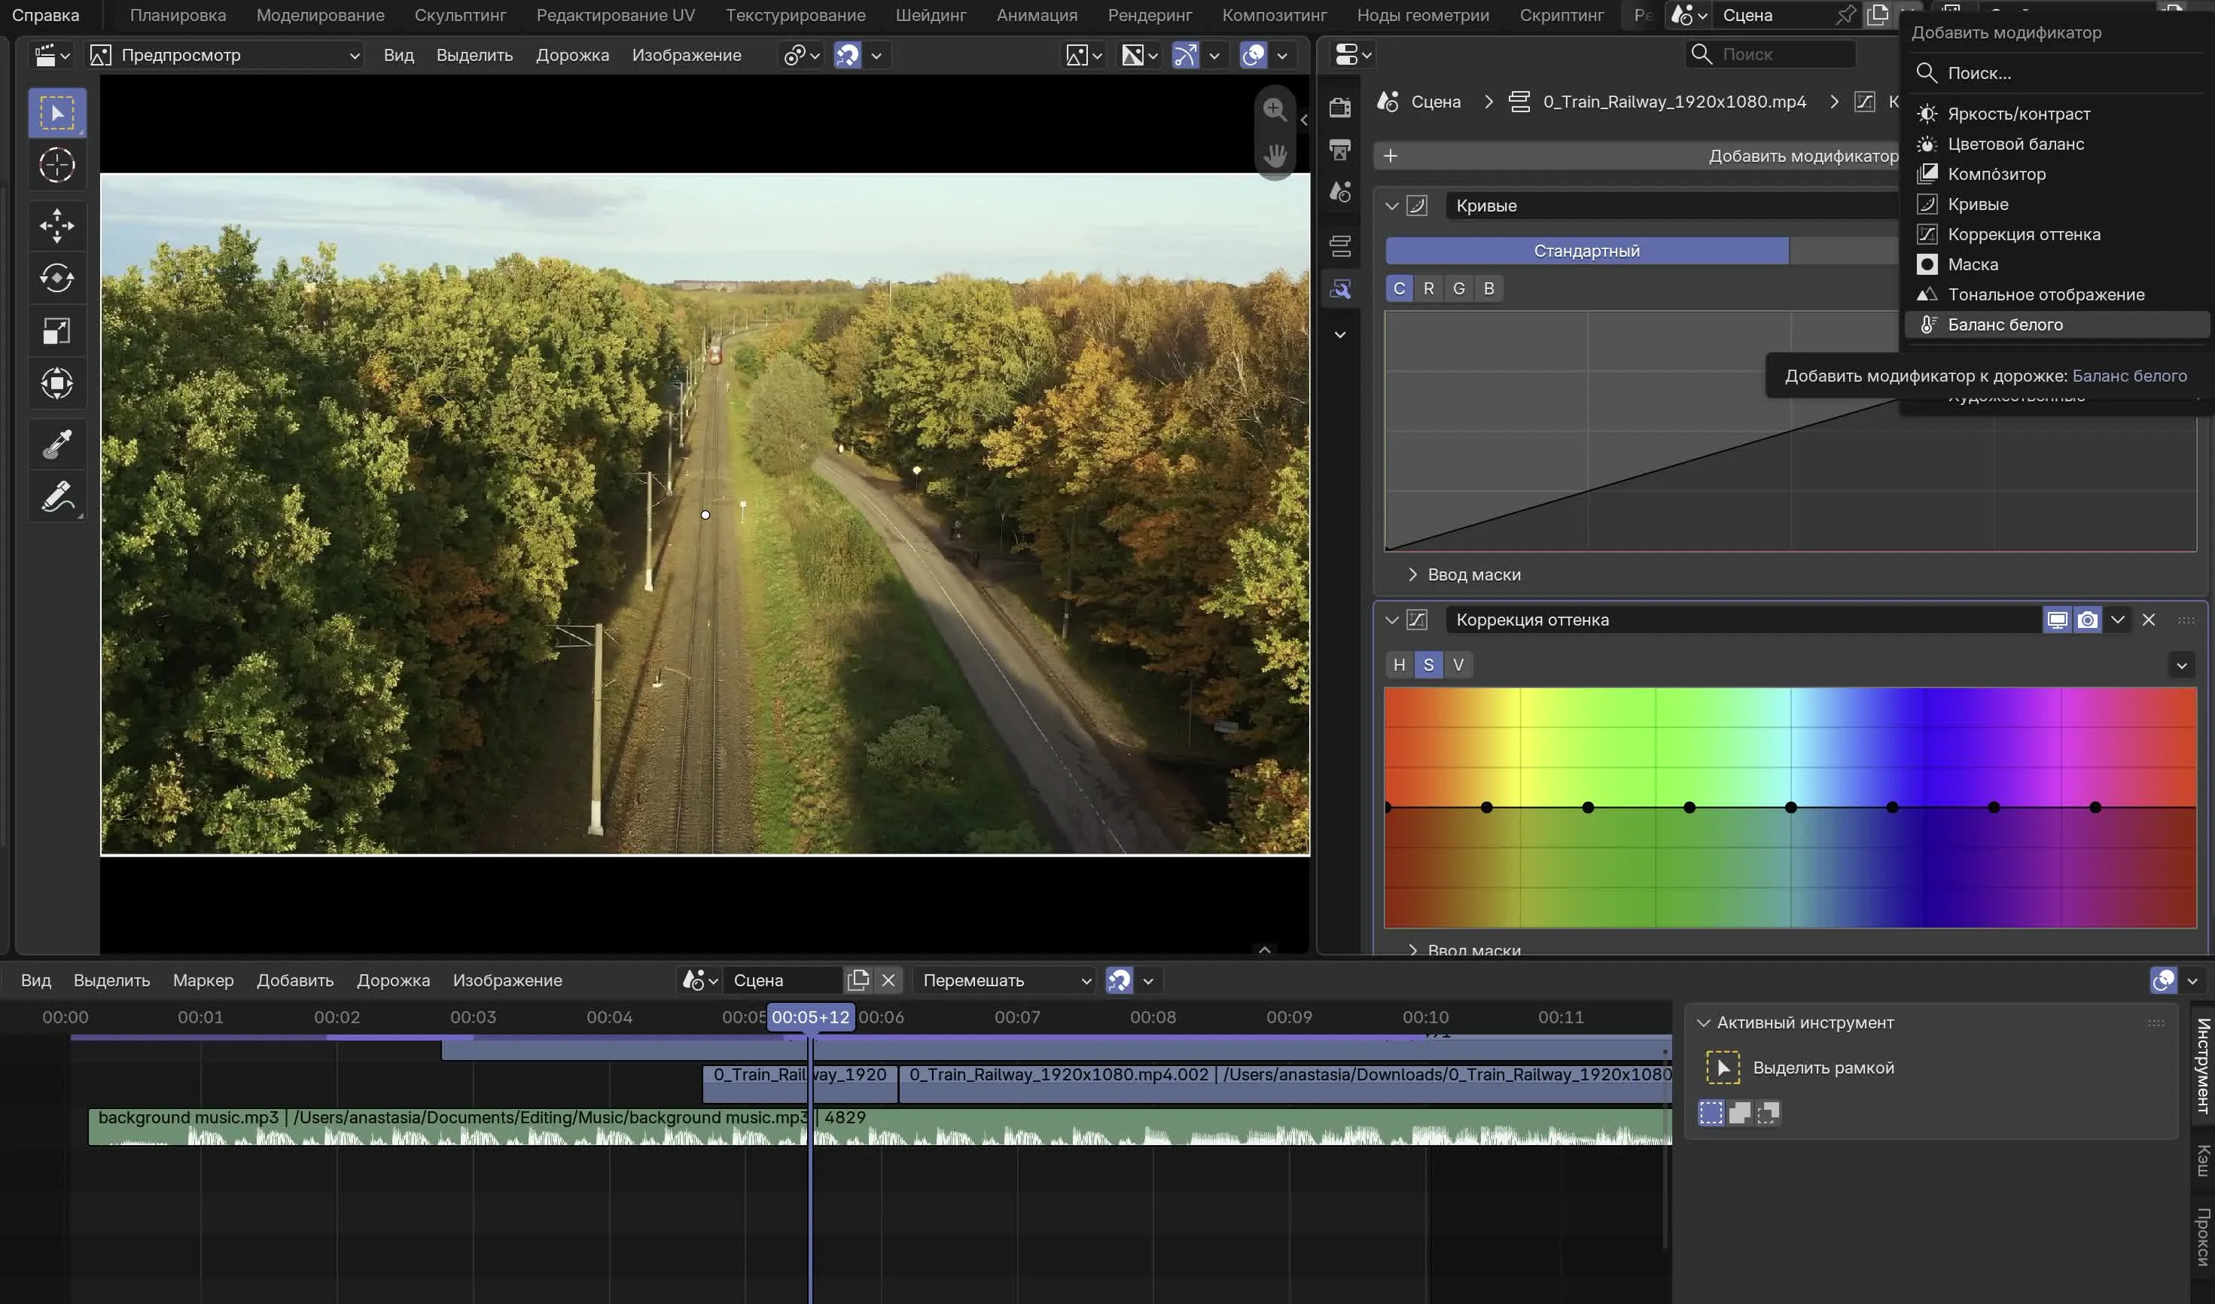Screen dimensions: 2215x1304
Task: Click the zoom magnifier in preview
Action: (1275, 110)
